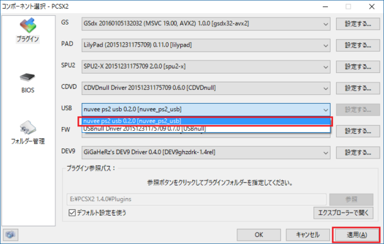The image size is (384, 244).
Task: Select USBnull Driver list entry
Action: coord(206,129)
